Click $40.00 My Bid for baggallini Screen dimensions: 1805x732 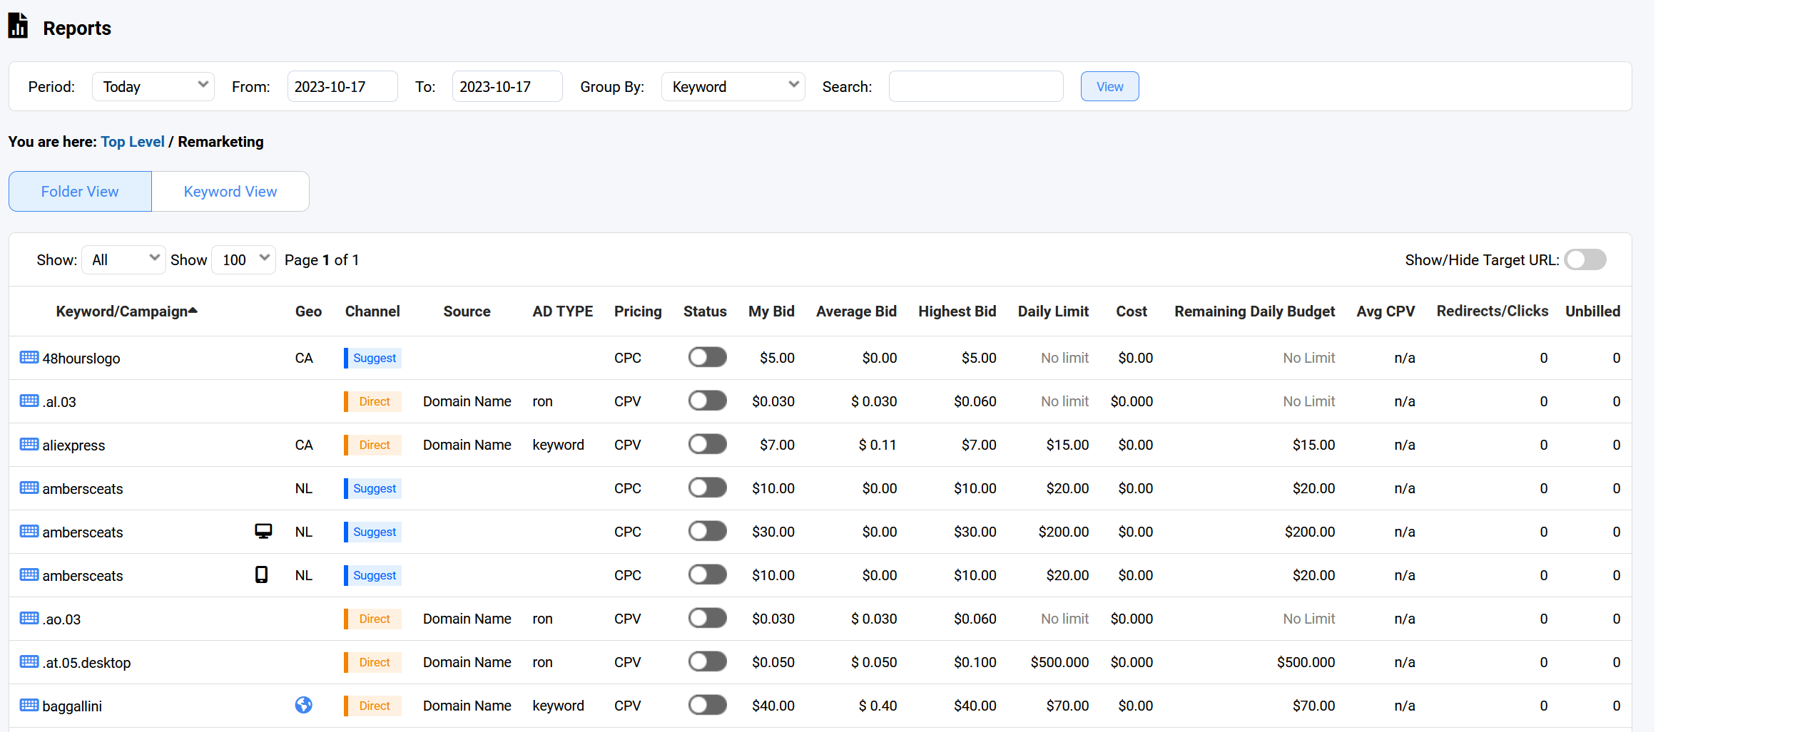(773, 706)
